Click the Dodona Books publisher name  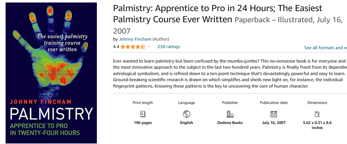click(230, 123)
